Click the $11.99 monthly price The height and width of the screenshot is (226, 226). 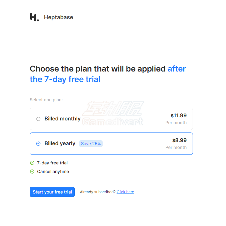click(x=179, y=115)
